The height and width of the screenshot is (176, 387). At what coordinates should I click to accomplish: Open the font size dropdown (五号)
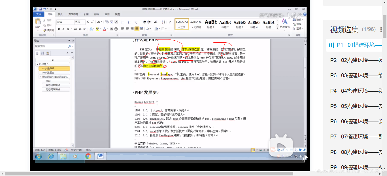click(84, 22)
